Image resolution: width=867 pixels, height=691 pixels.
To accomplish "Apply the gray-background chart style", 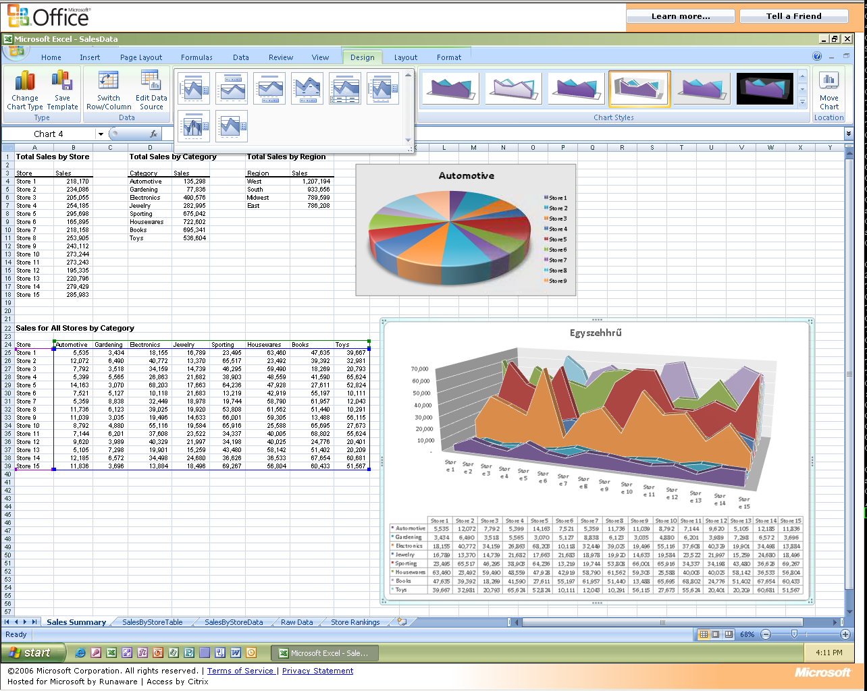I will (x=702, y=89).
